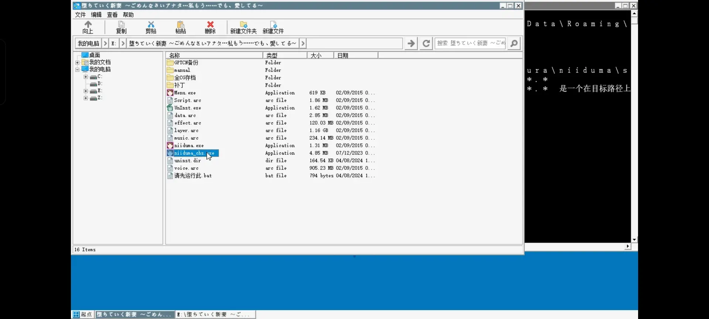Expand drive Z: tree node
709x319 pixels.
(x=86, y=98)
